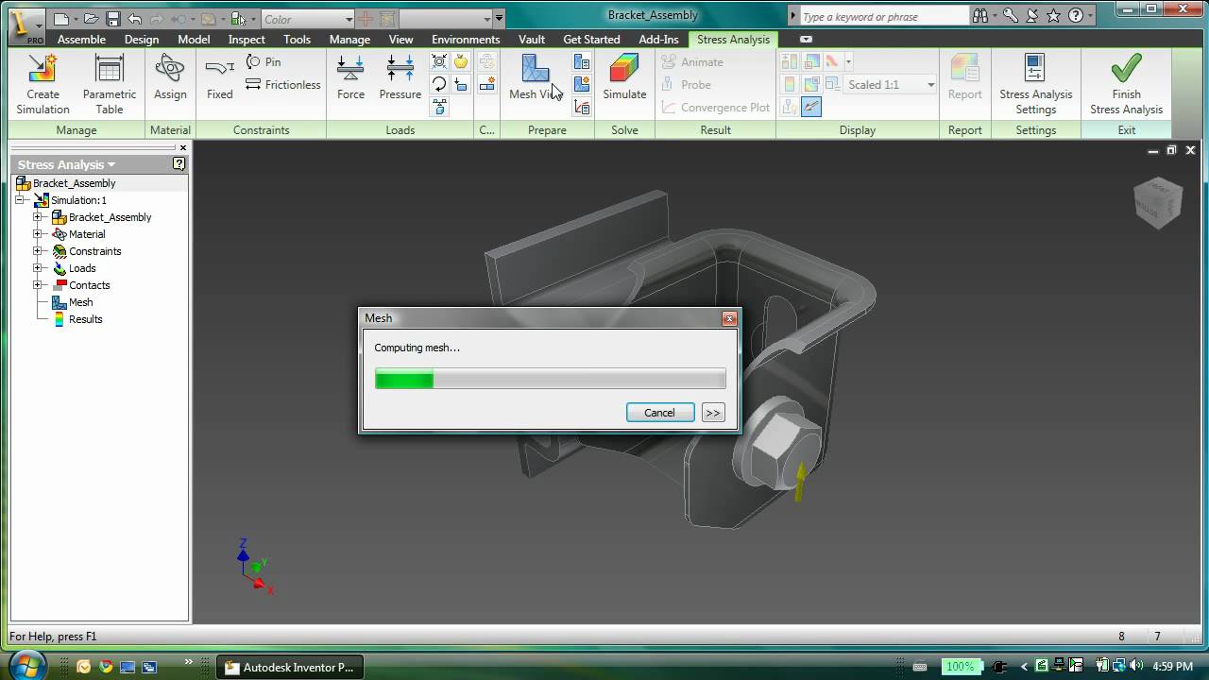Image resolution: width=1209 pixels, height=680 pixels.
Task: Run the Simulate command
Action: pyautogui.click(x=624, y=77)
